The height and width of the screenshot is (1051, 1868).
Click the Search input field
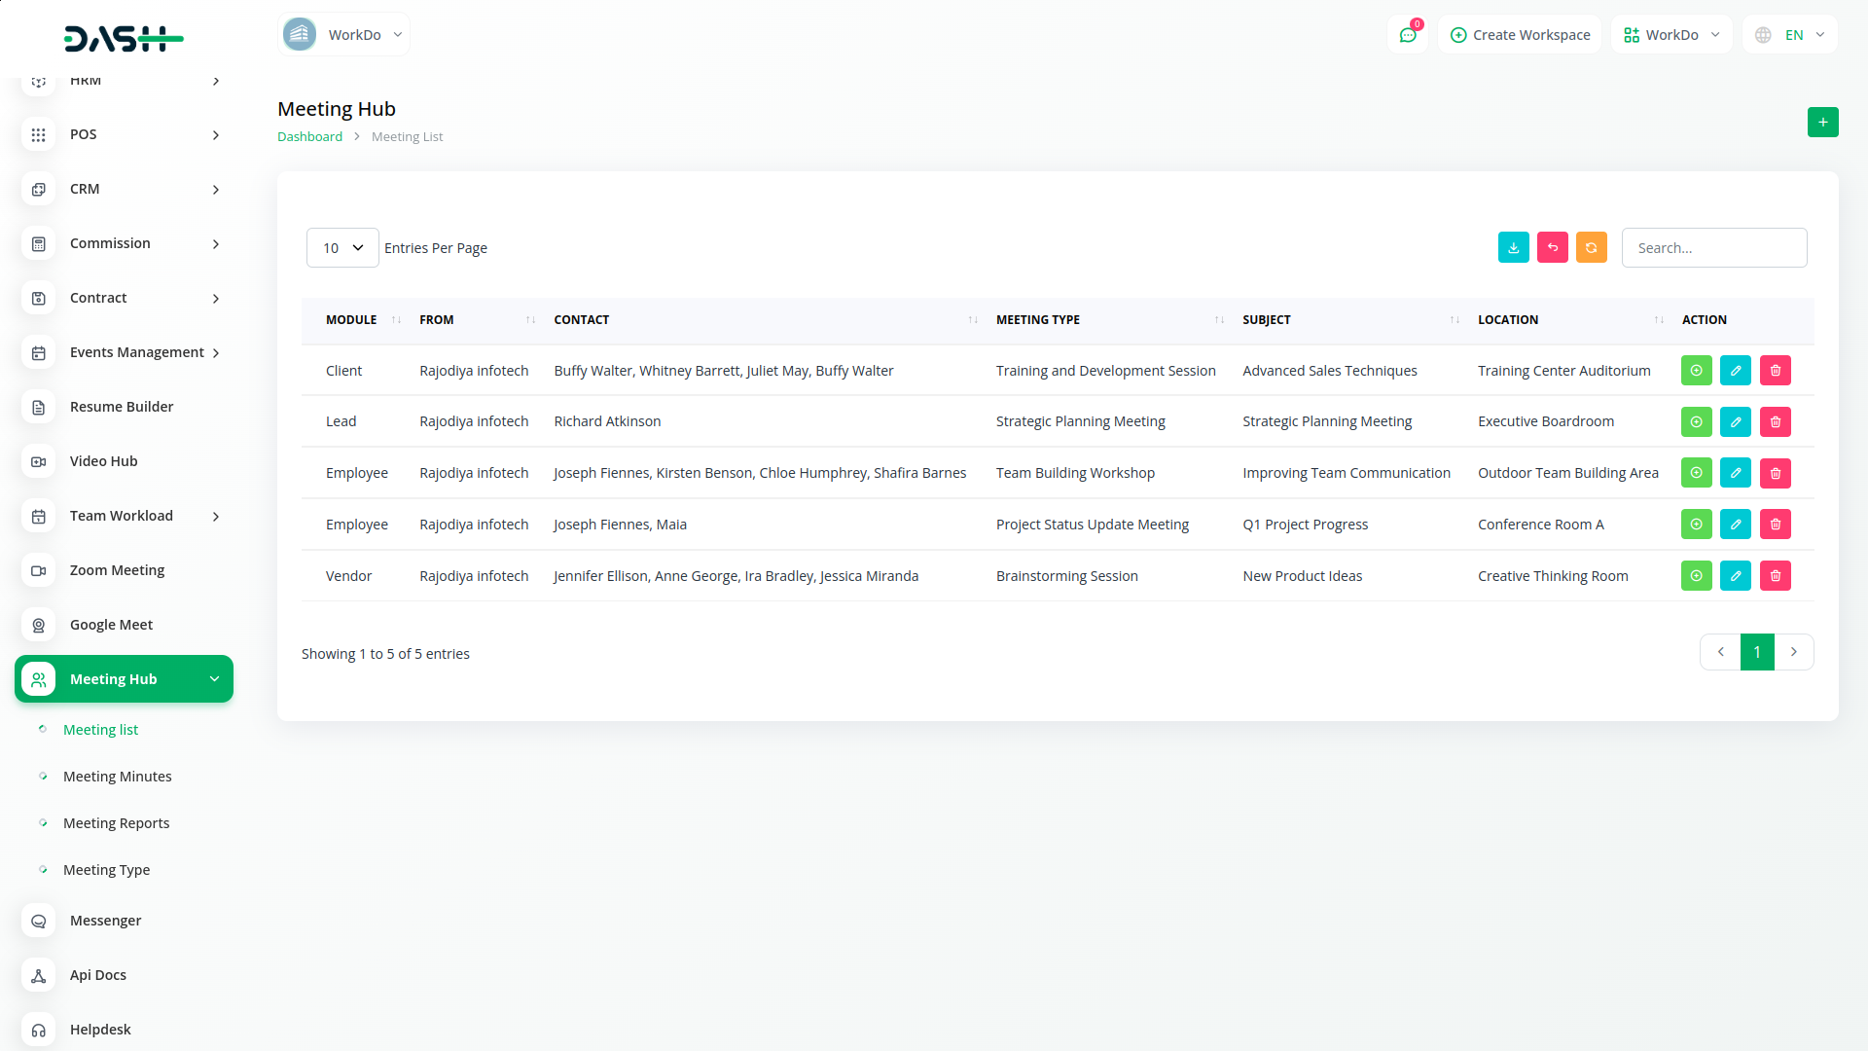[1713, 248]
